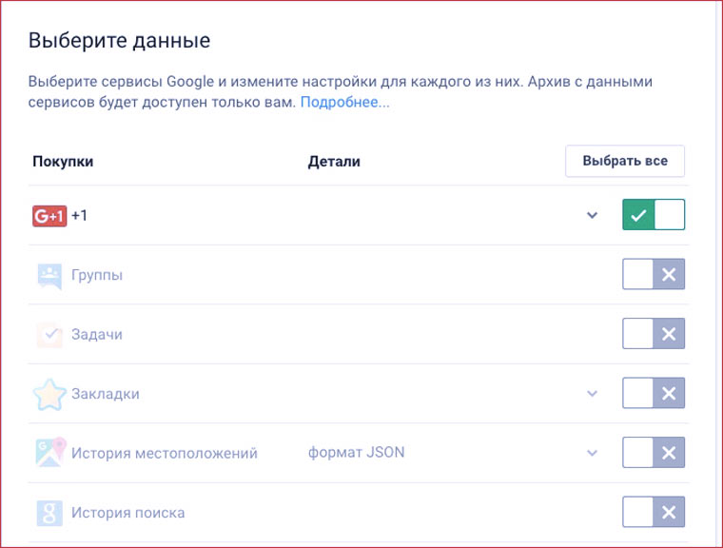Viewport: 723px width, 548px height.
Task: Click the Google +1 service icon
Action: [49, 216]
